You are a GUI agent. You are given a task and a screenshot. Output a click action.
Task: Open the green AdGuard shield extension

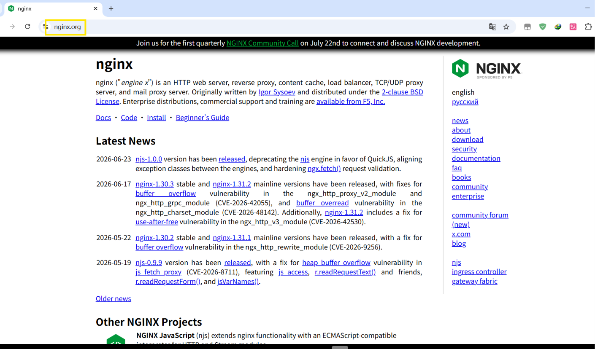point(543,27)
